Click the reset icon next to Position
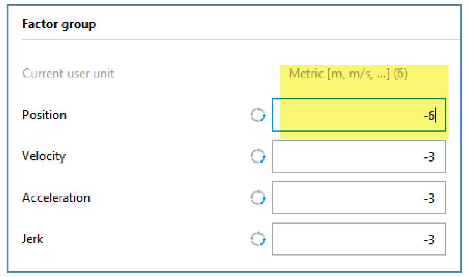Viewport: 469px width, 277px height. pyautogui.click(x=258, y=115)
